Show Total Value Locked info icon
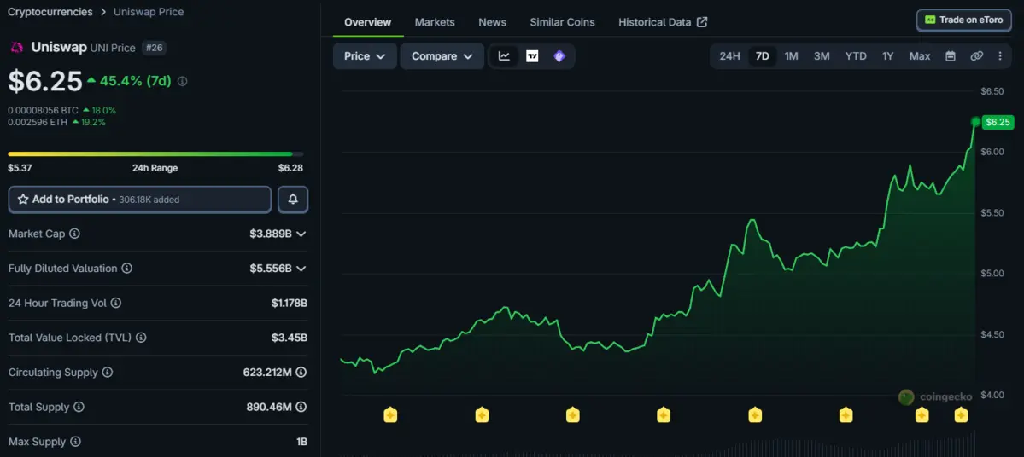Image resolution: width=1024 pixels, height=457 pixels. 140,338
